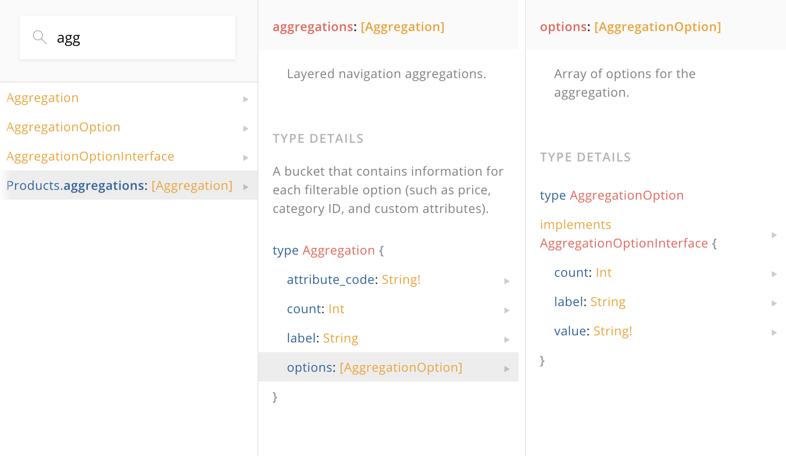786x456 pixels.
Task: Open the value field in AggregationOption
Action: pos(571,331)
